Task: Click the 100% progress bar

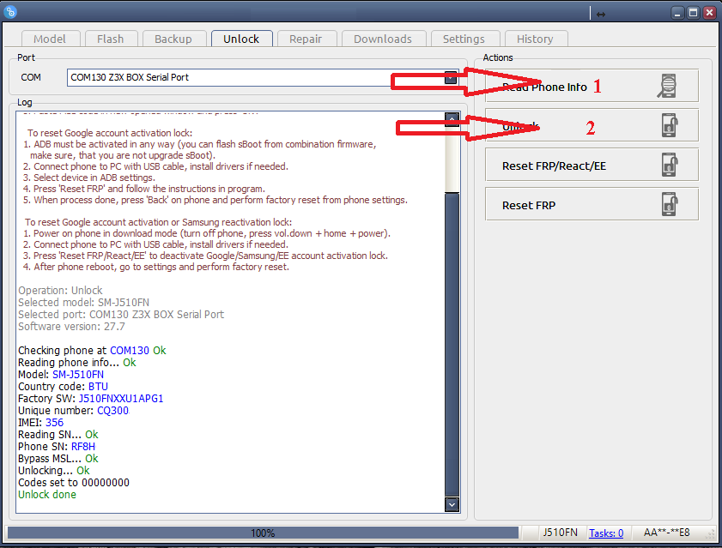Action: tap(263, 533)
